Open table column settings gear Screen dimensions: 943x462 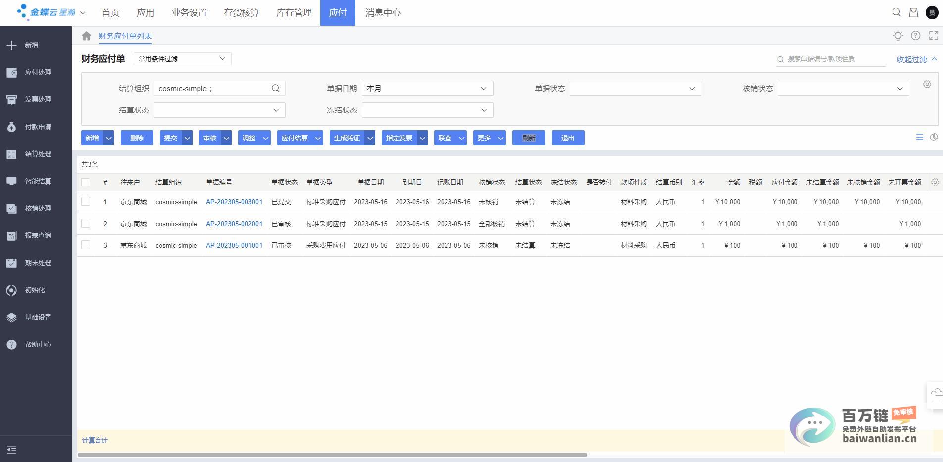click(x=935, y=182)
